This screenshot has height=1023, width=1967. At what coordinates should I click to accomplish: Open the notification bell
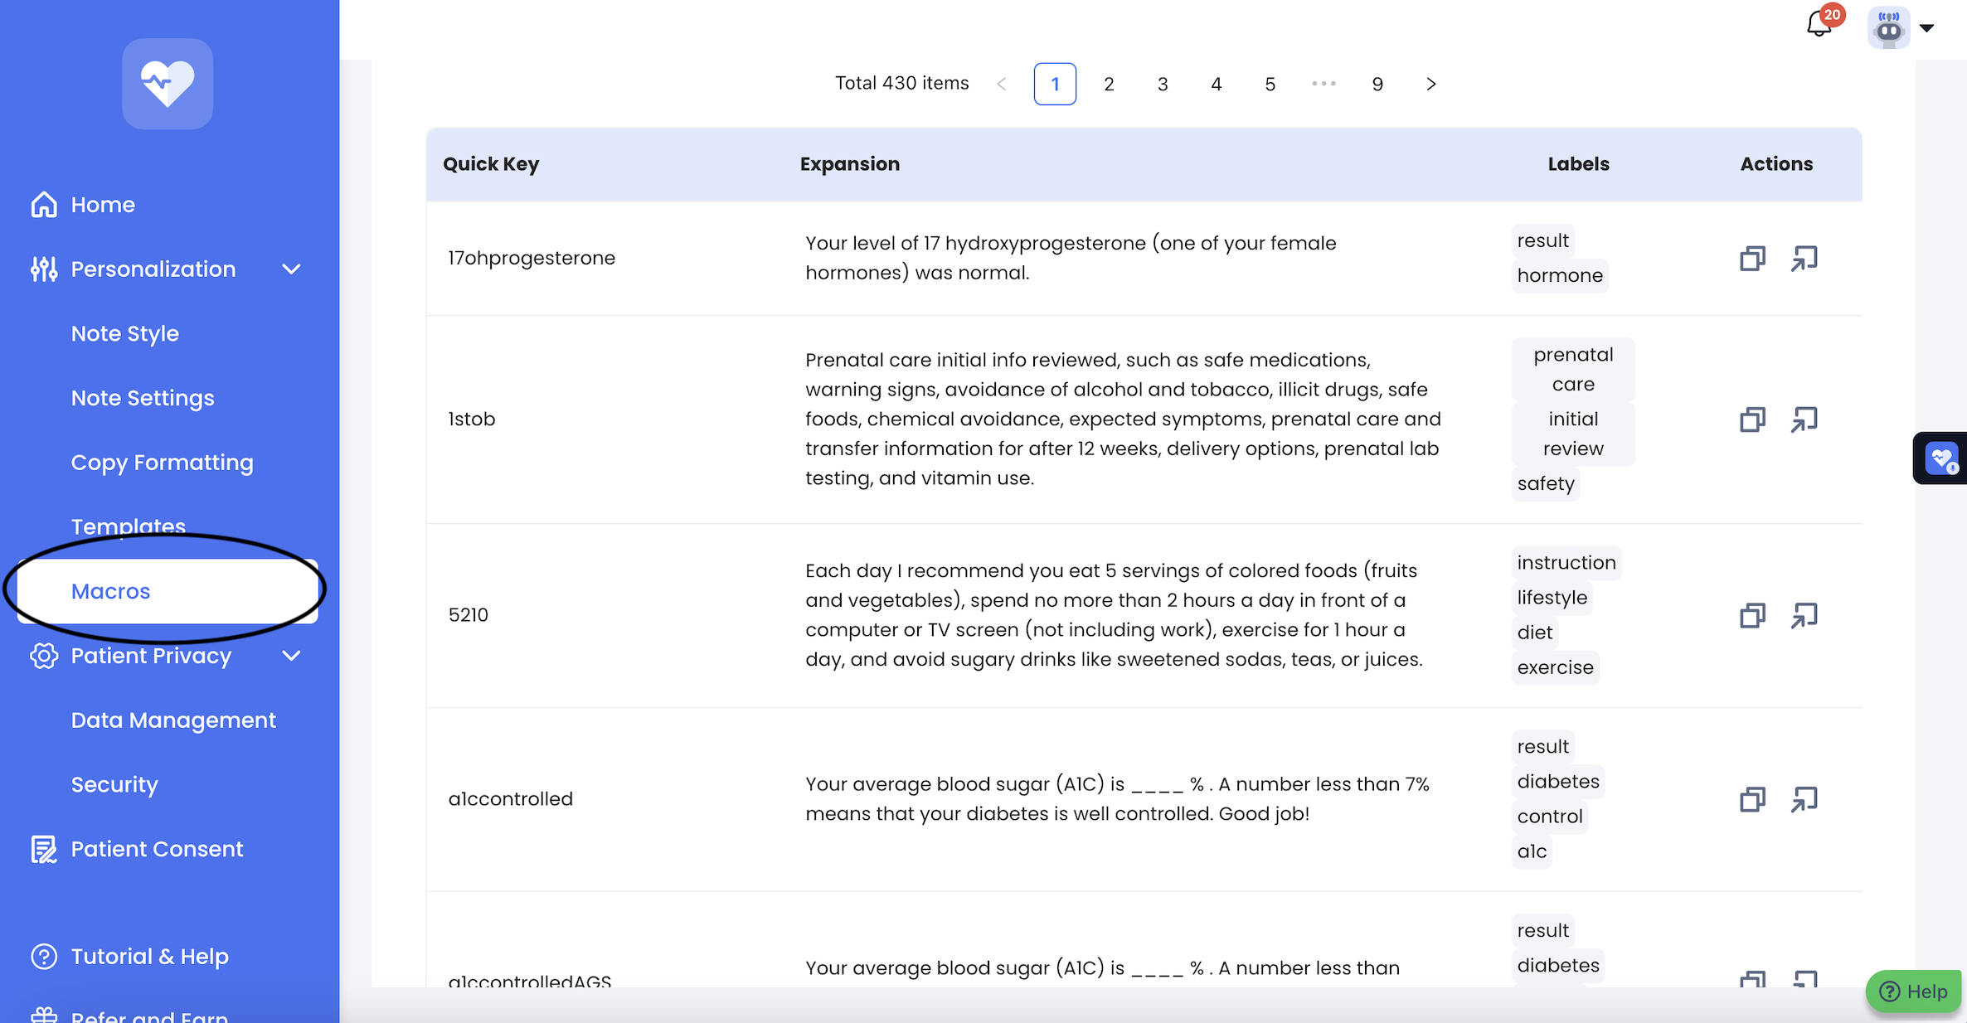click(x=1819, y=25)
